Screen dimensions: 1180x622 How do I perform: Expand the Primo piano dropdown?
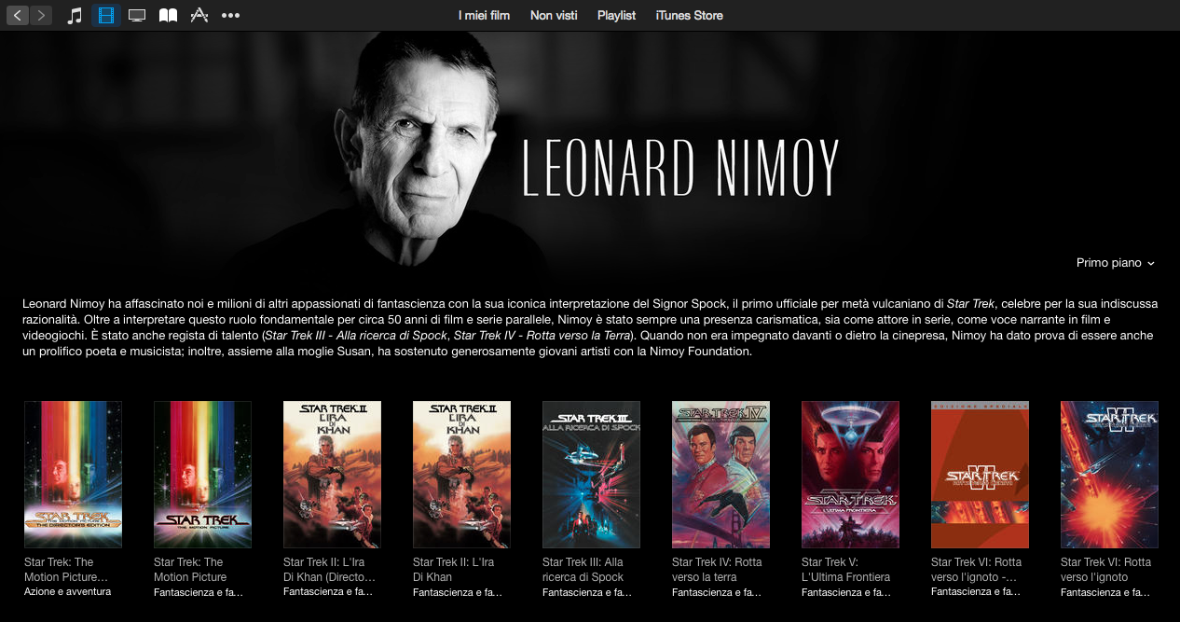[x=1116, y=263]
